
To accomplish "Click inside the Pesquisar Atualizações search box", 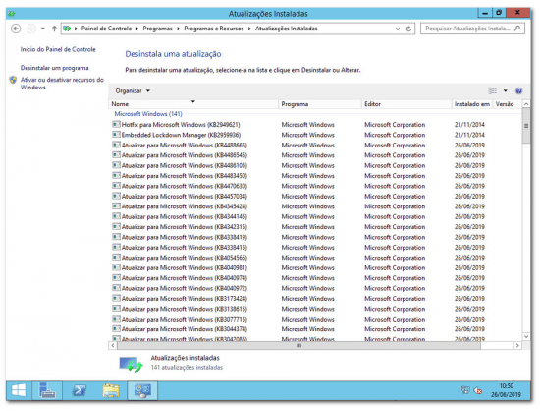I will point(472,29).
